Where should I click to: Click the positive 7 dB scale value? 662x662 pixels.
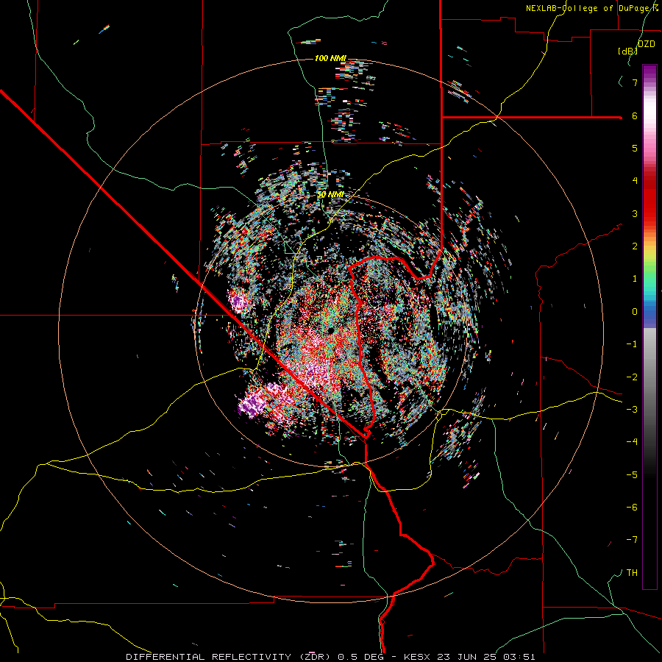[x=635, y=82]
